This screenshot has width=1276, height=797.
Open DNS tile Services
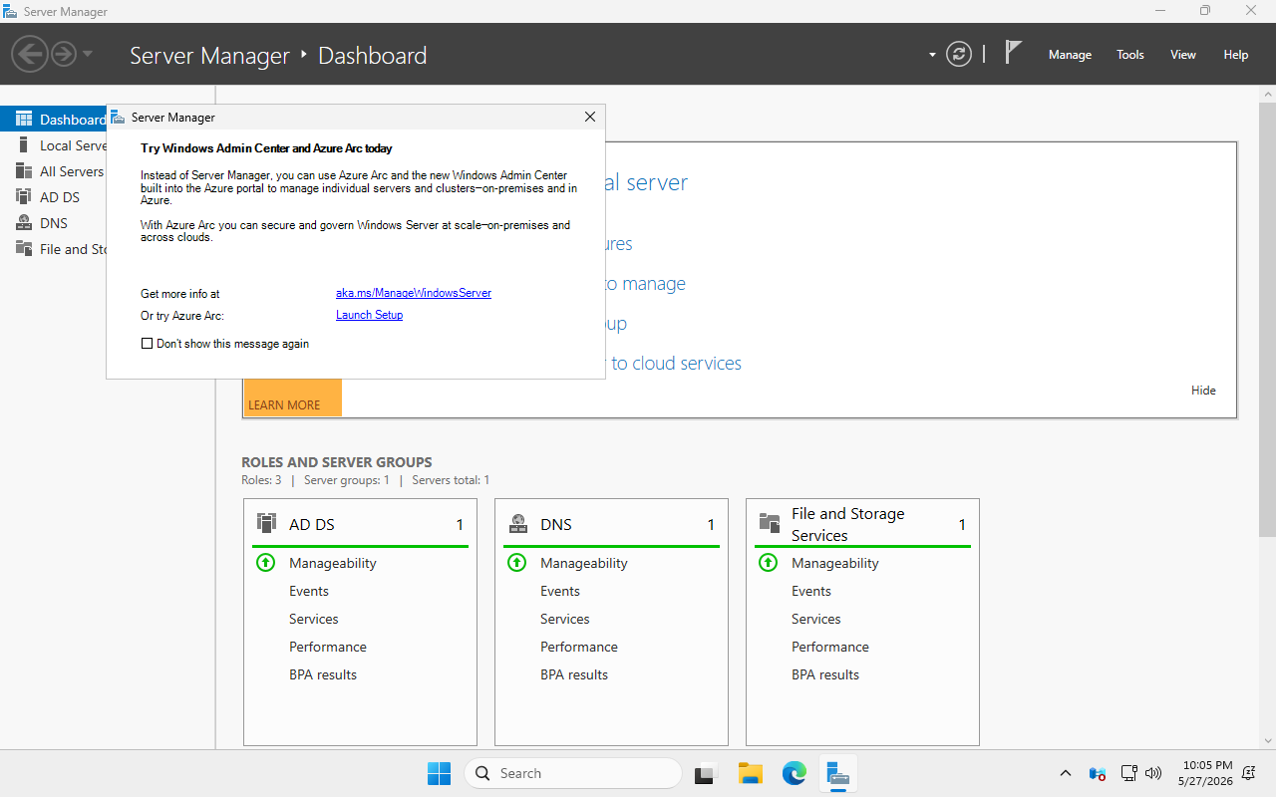565,619
